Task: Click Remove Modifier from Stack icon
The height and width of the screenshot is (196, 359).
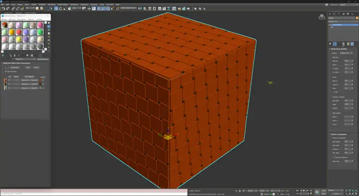Action: click(343, 44)
